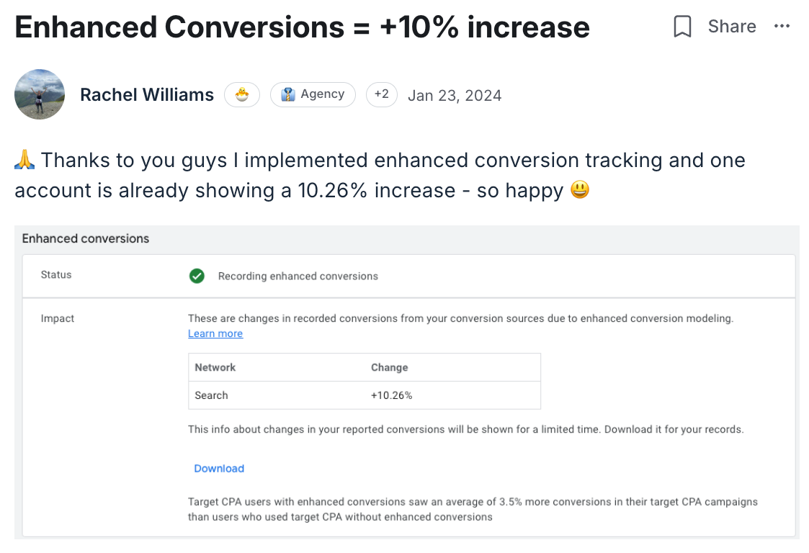Select the Network column header
Image resolution: width=809 pixels, height=553 pixels.
215,367
